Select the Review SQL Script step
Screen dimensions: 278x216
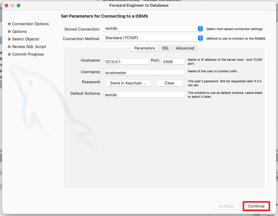pos(27,47)
